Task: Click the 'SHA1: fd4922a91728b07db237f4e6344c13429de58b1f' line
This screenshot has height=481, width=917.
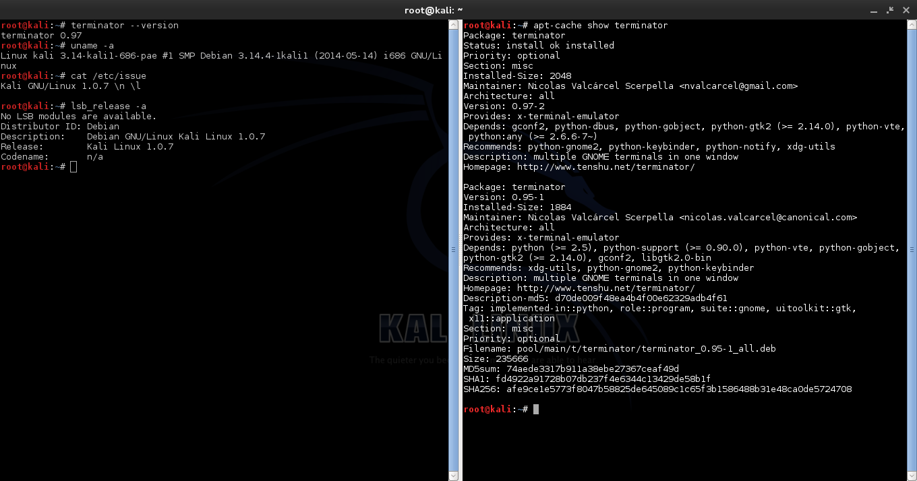Action: click(587, 379)
